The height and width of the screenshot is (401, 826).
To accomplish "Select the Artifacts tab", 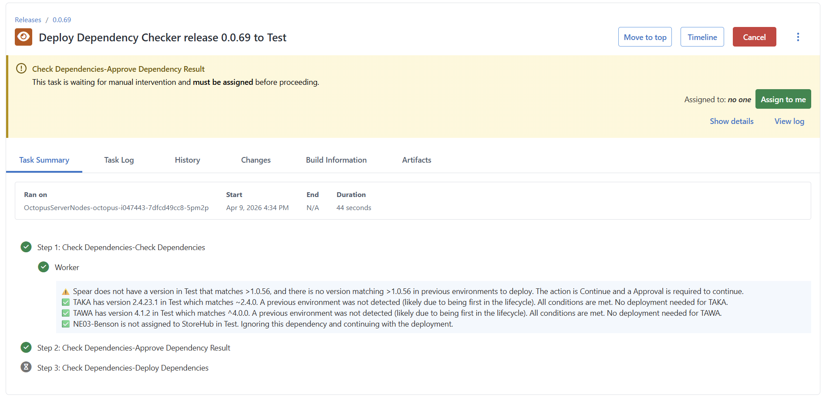I will (416, 160).
